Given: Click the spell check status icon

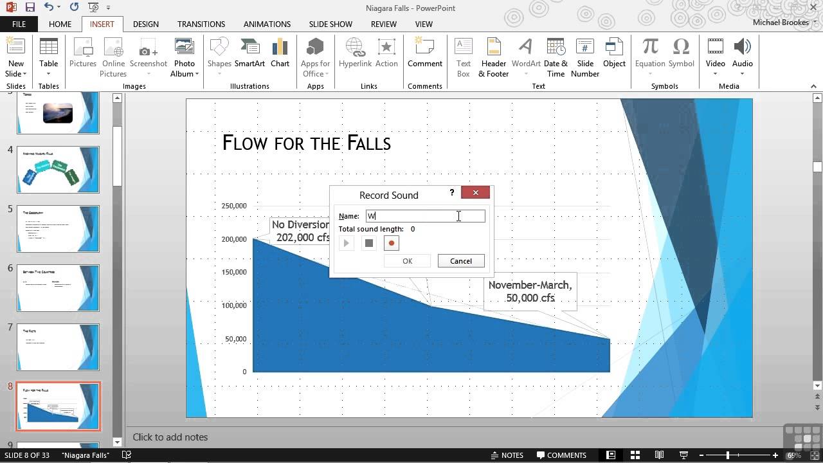Looking at the screenshot, I should click(x=127, y=455).
